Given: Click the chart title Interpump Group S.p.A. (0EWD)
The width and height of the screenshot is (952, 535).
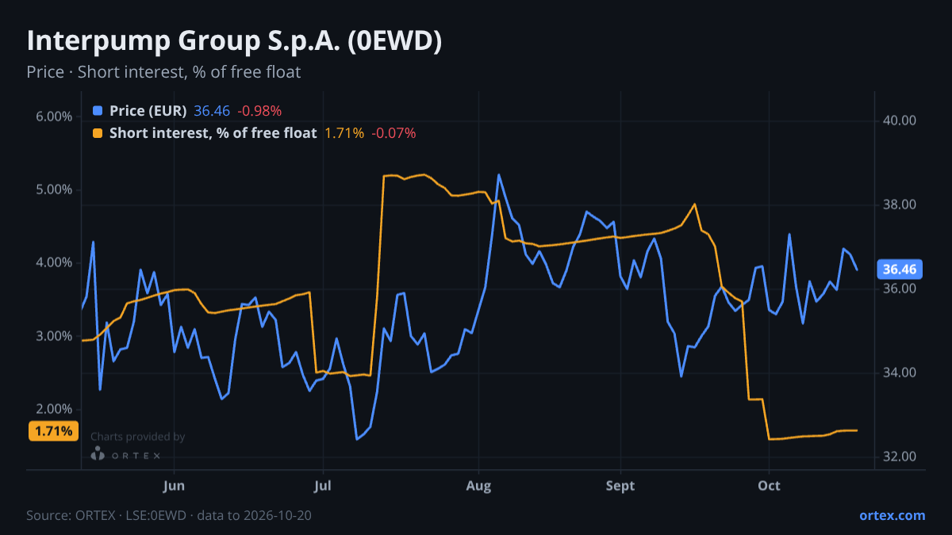Looking at the screenshot, I should pos(234,41).
